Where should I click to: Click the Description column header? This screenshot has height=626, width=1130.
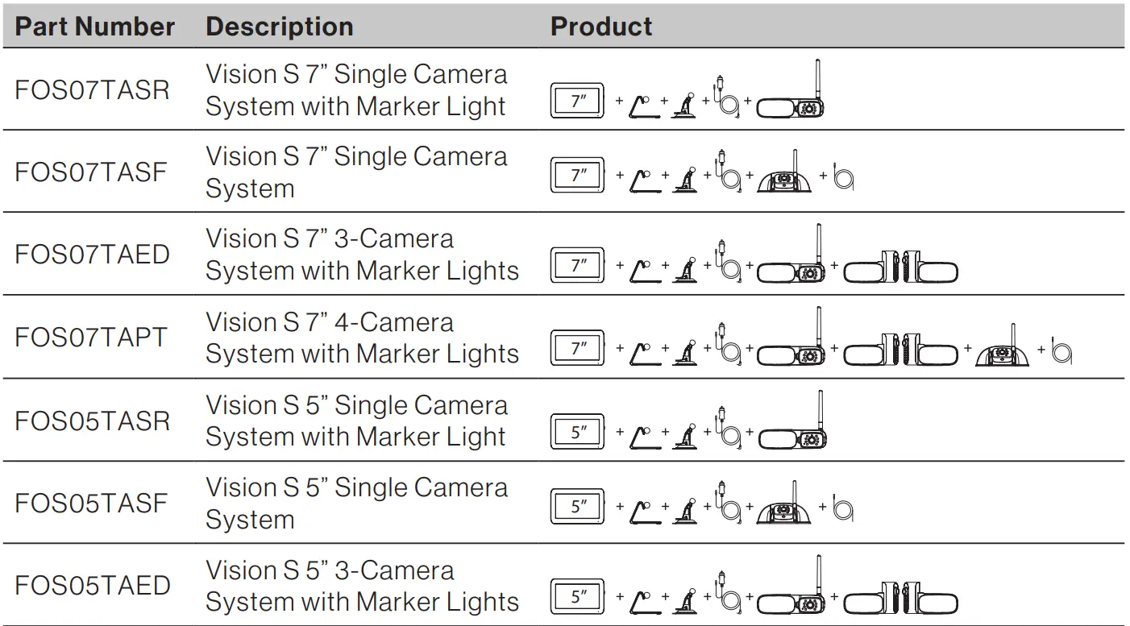click(x=279, y=27)
